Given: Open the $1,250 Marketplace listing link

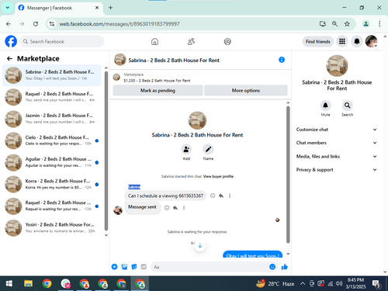Looking at the screenshot, I should click(157, 81).
